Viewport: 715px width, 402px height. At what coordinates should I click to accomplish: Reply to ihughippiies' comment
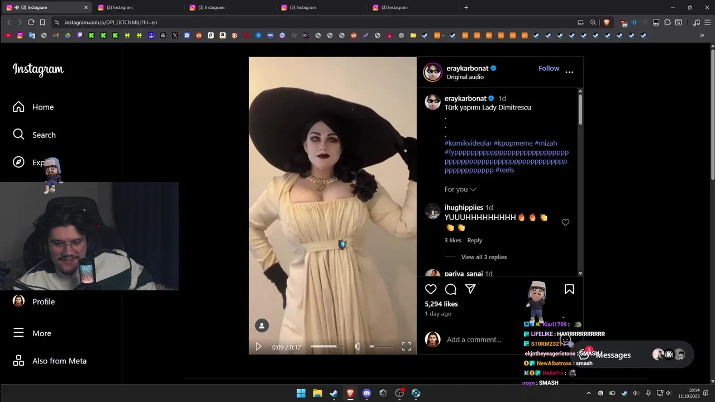(475, 240)
